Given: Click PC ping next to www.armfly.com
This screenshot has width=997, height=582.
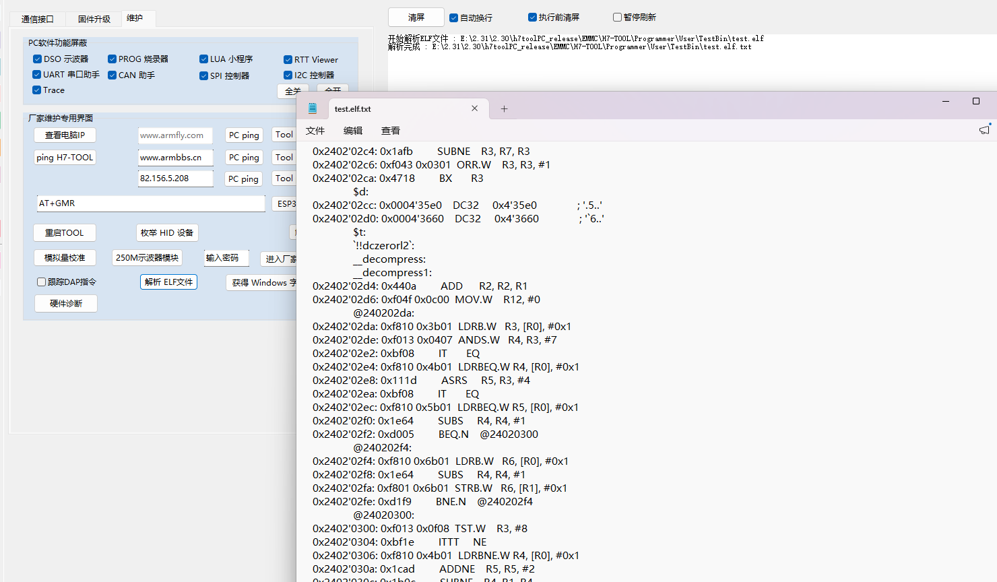Looking at the screenshot, I should (244, 135).
